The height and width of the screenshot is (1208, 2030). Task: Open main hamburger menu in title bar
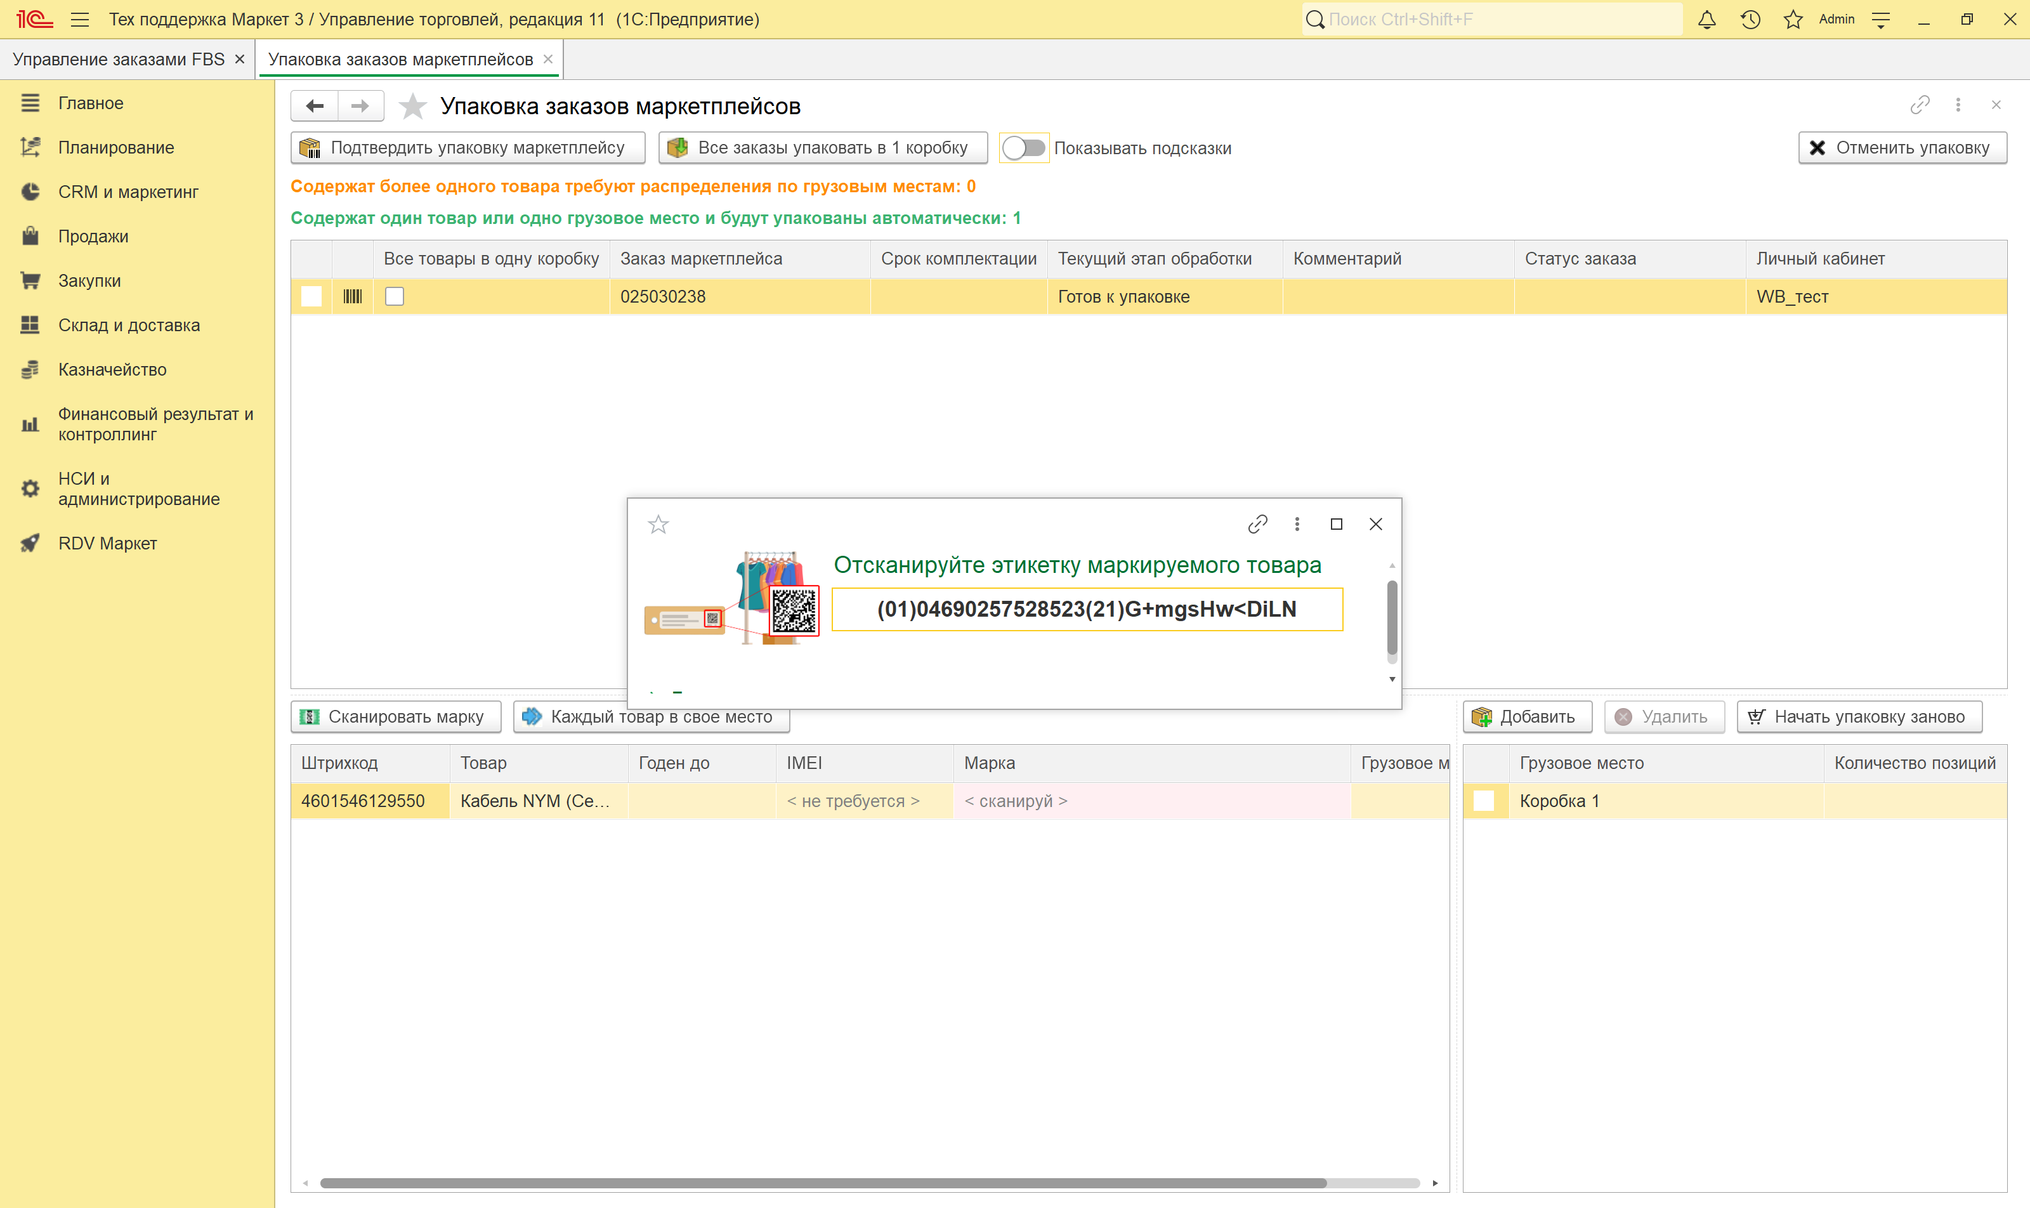(80, 20)
